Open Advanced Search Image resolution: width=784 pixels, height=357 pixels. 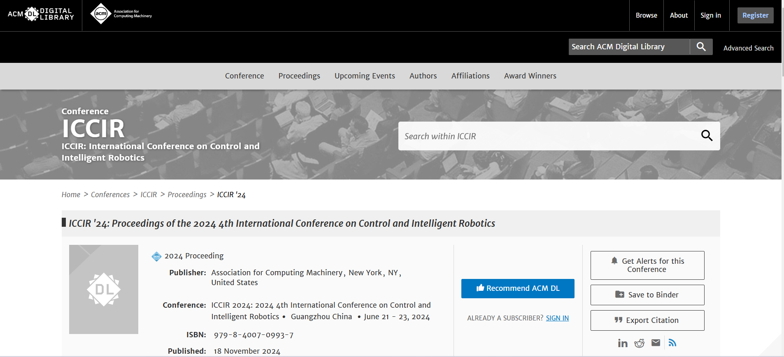[749, 48]
